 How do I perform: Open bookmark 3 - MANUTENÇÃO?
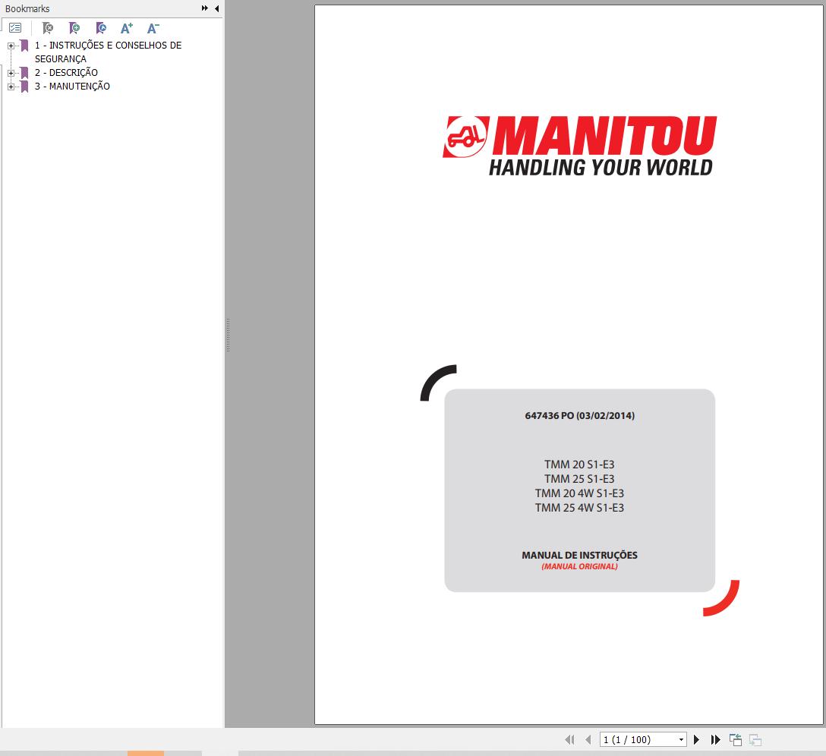point(72,87)
